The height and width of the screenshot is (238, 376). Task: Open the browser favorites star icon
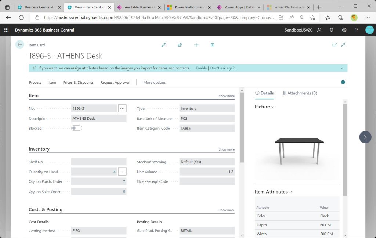328,18
